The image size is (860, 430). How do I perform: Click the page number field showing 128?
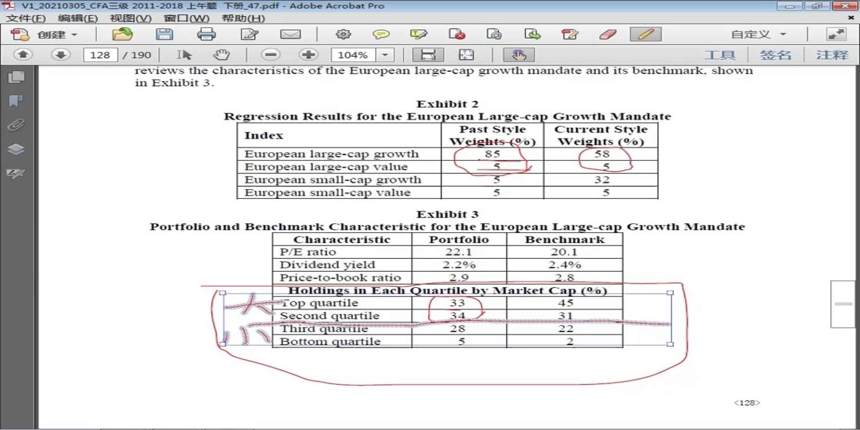tap(100, 55)
